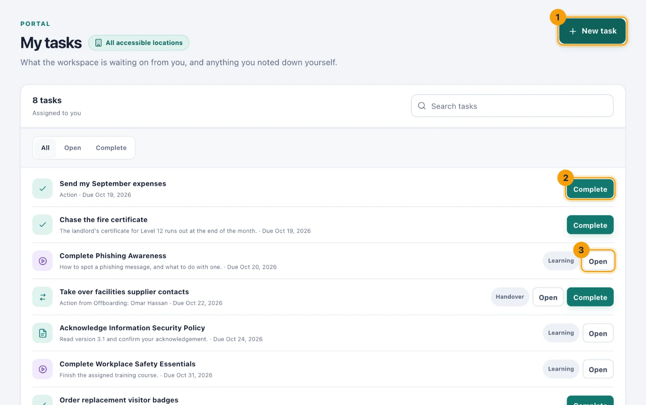Click the Learning tag on Information Security Policy row
This screenshot has width=646, height=405.
tap(561, 333)
